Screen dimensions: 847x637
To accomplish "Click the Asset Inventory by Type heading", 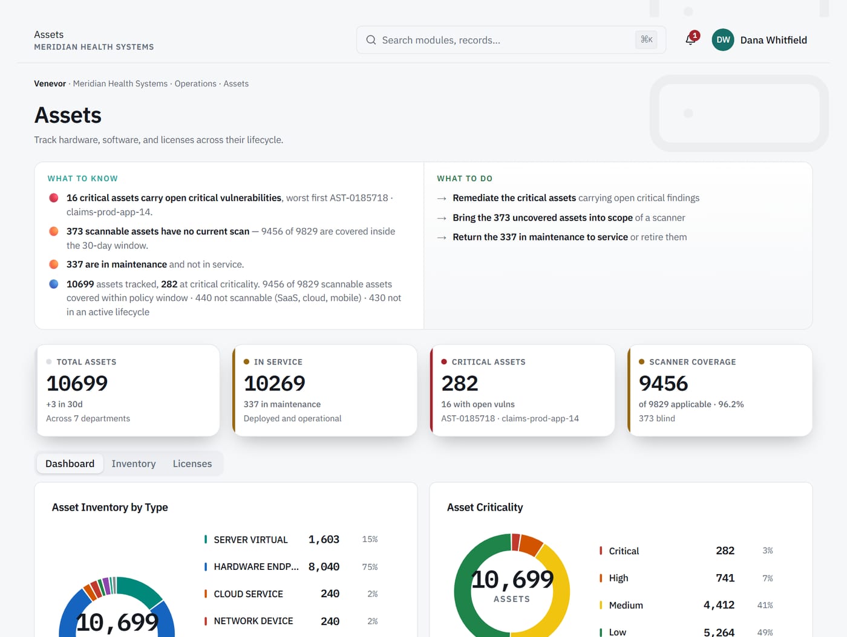I will [110, 507].
